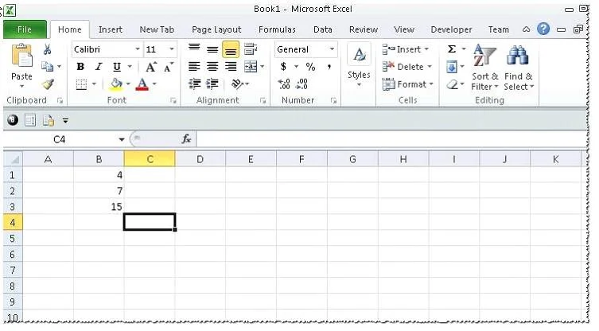The width and height of the screenshot is (599, 331).
Task: Click Merge & Center icon
Action: coord(251,67)
